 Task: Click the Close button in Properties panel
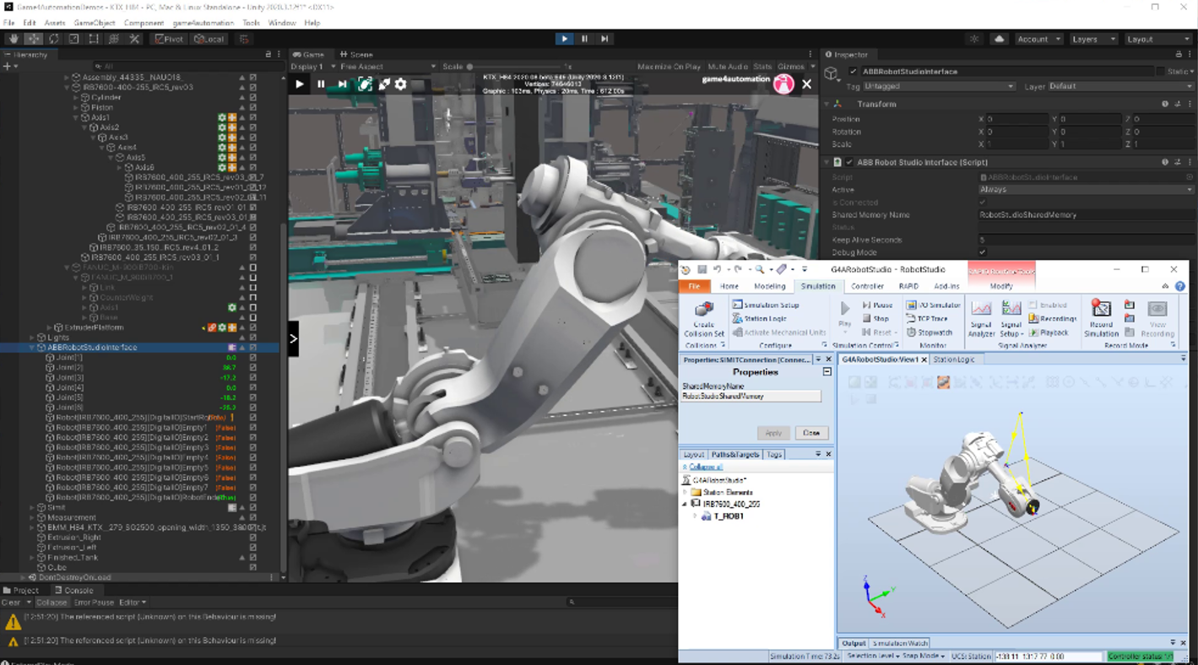coord(811,433)
